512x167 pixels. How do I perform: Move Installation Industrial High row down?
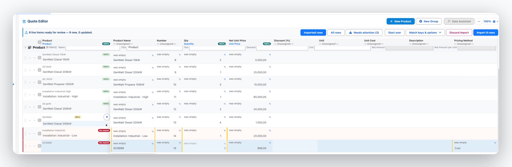(x=34, y=95)
